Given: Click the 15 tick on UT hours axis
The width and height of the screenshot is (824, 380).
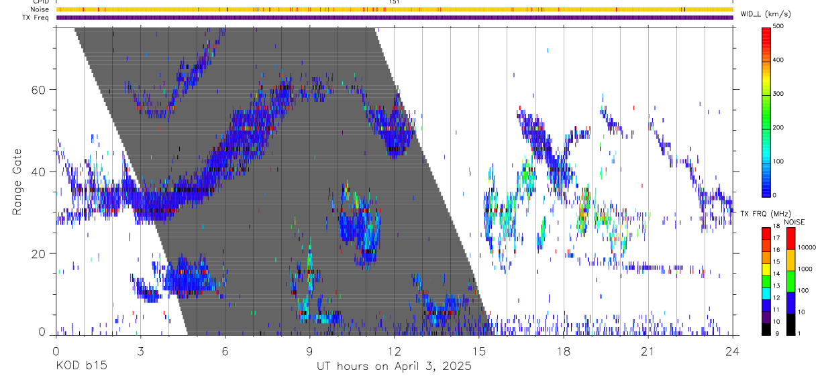Looking at the screenshot, I should pos(479,351).
